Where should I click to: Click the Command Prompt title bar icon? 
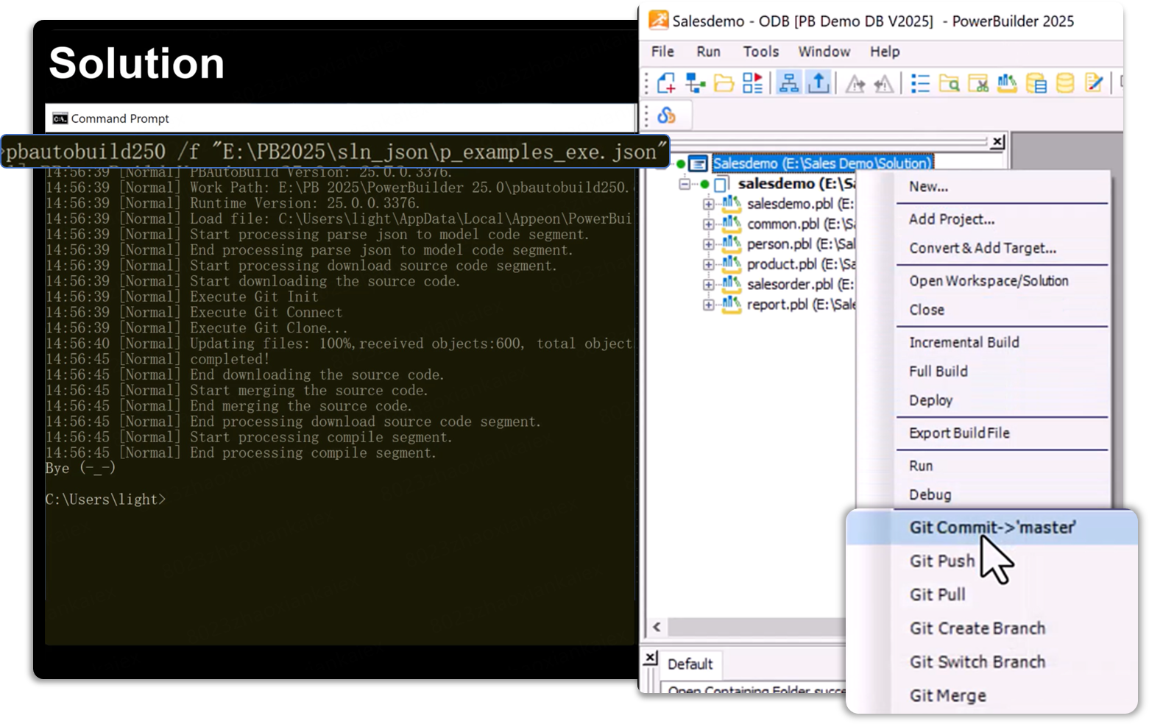[60, 118]
